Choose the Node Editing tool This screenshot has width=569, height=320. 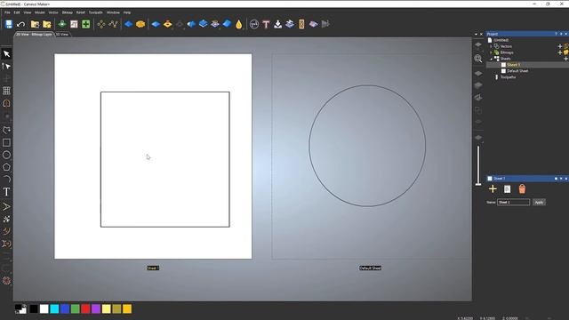point(6,67)
